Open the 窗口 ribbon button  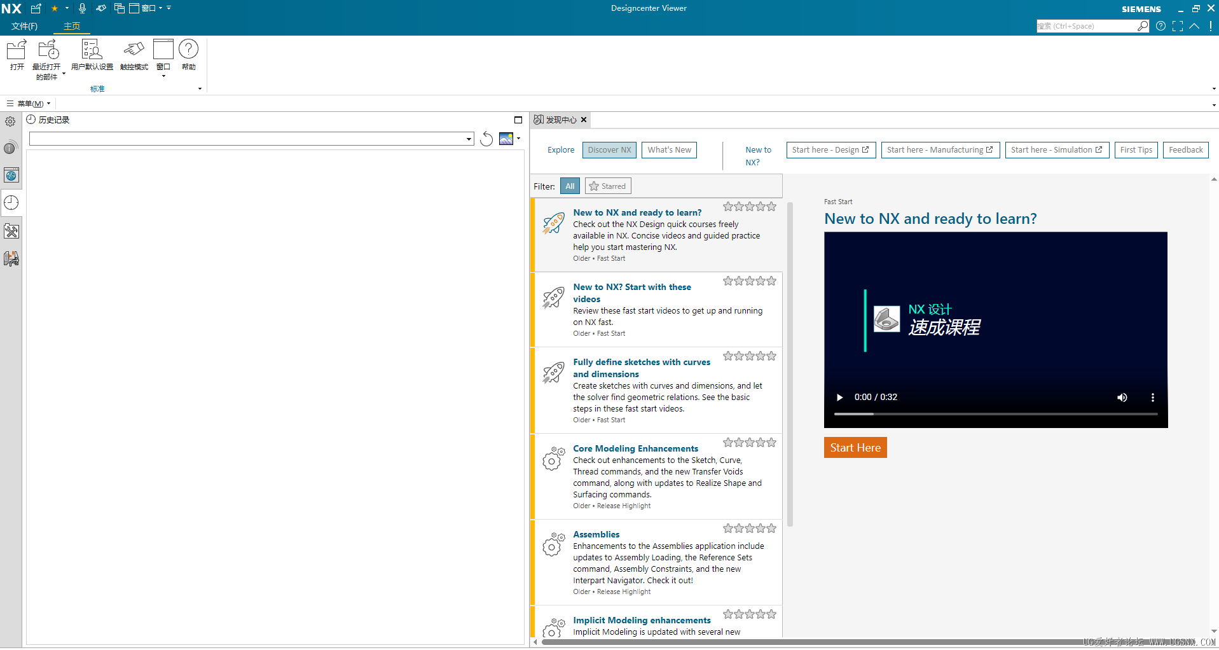point(163,54)
